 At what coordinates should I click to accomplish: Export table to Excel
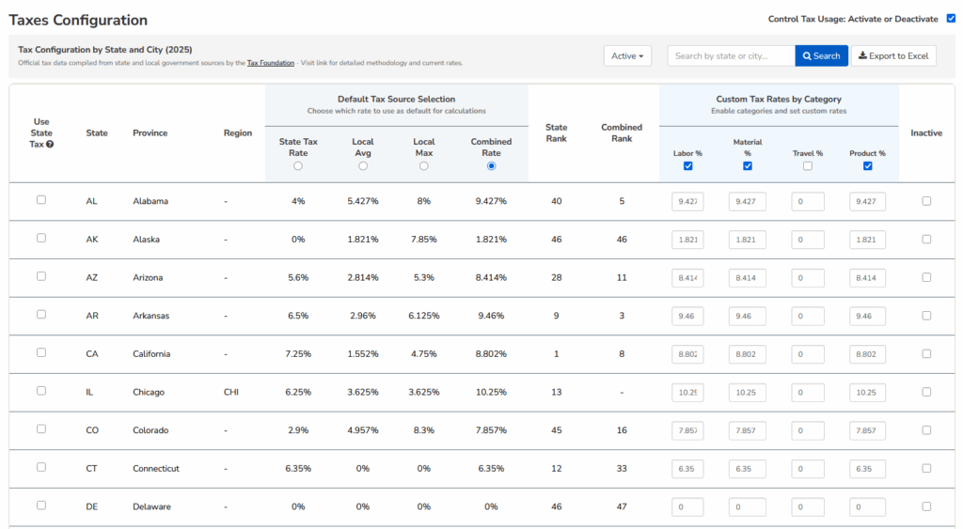893,55
